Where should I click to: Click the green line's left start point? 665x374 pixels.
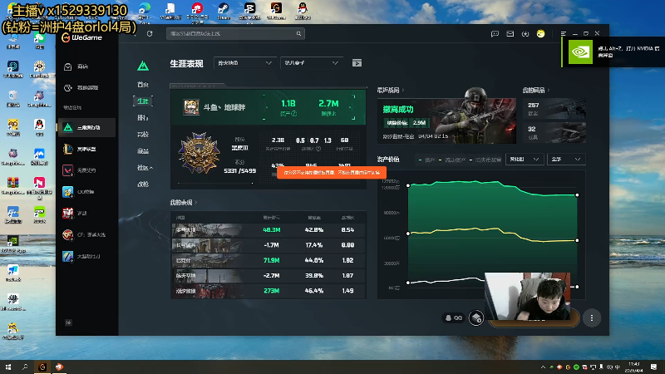click(x=408, y=185)
